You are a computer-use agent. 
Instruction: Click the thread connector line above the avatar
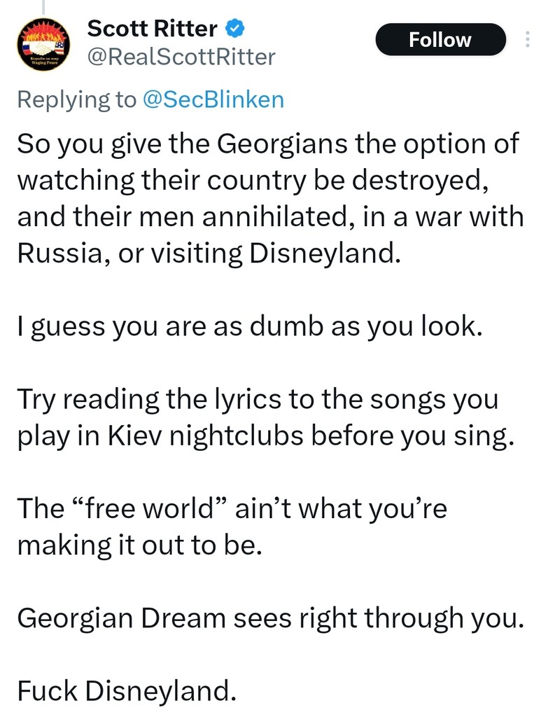point(43,7)
